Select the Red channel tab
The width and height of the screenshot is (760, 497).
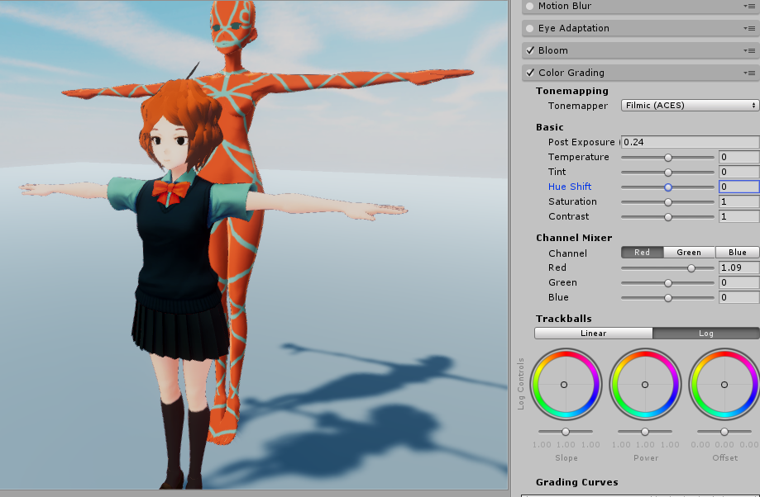[x=643, y=252]
